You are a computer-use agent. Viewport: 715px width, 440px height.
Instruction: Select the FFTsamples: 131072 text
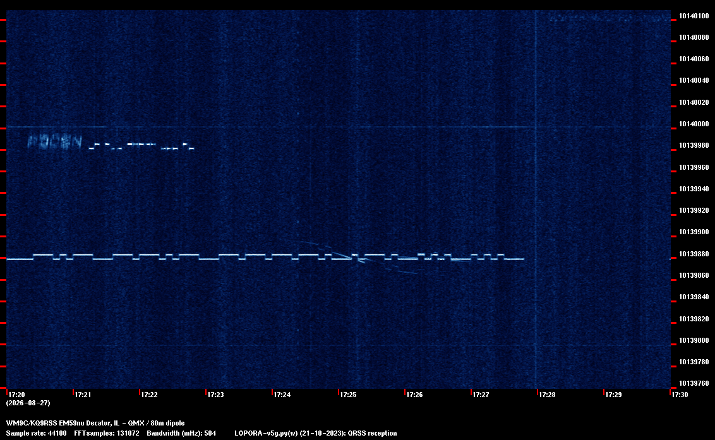click(107, 433)
